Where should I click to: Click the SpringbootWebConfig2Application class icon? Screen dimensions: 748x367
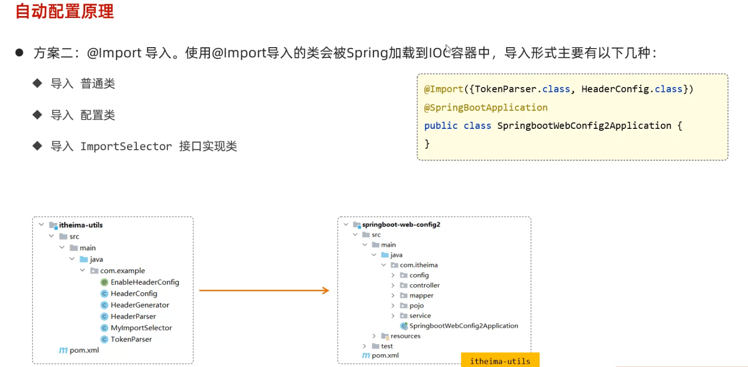click(x=404, y=326)
